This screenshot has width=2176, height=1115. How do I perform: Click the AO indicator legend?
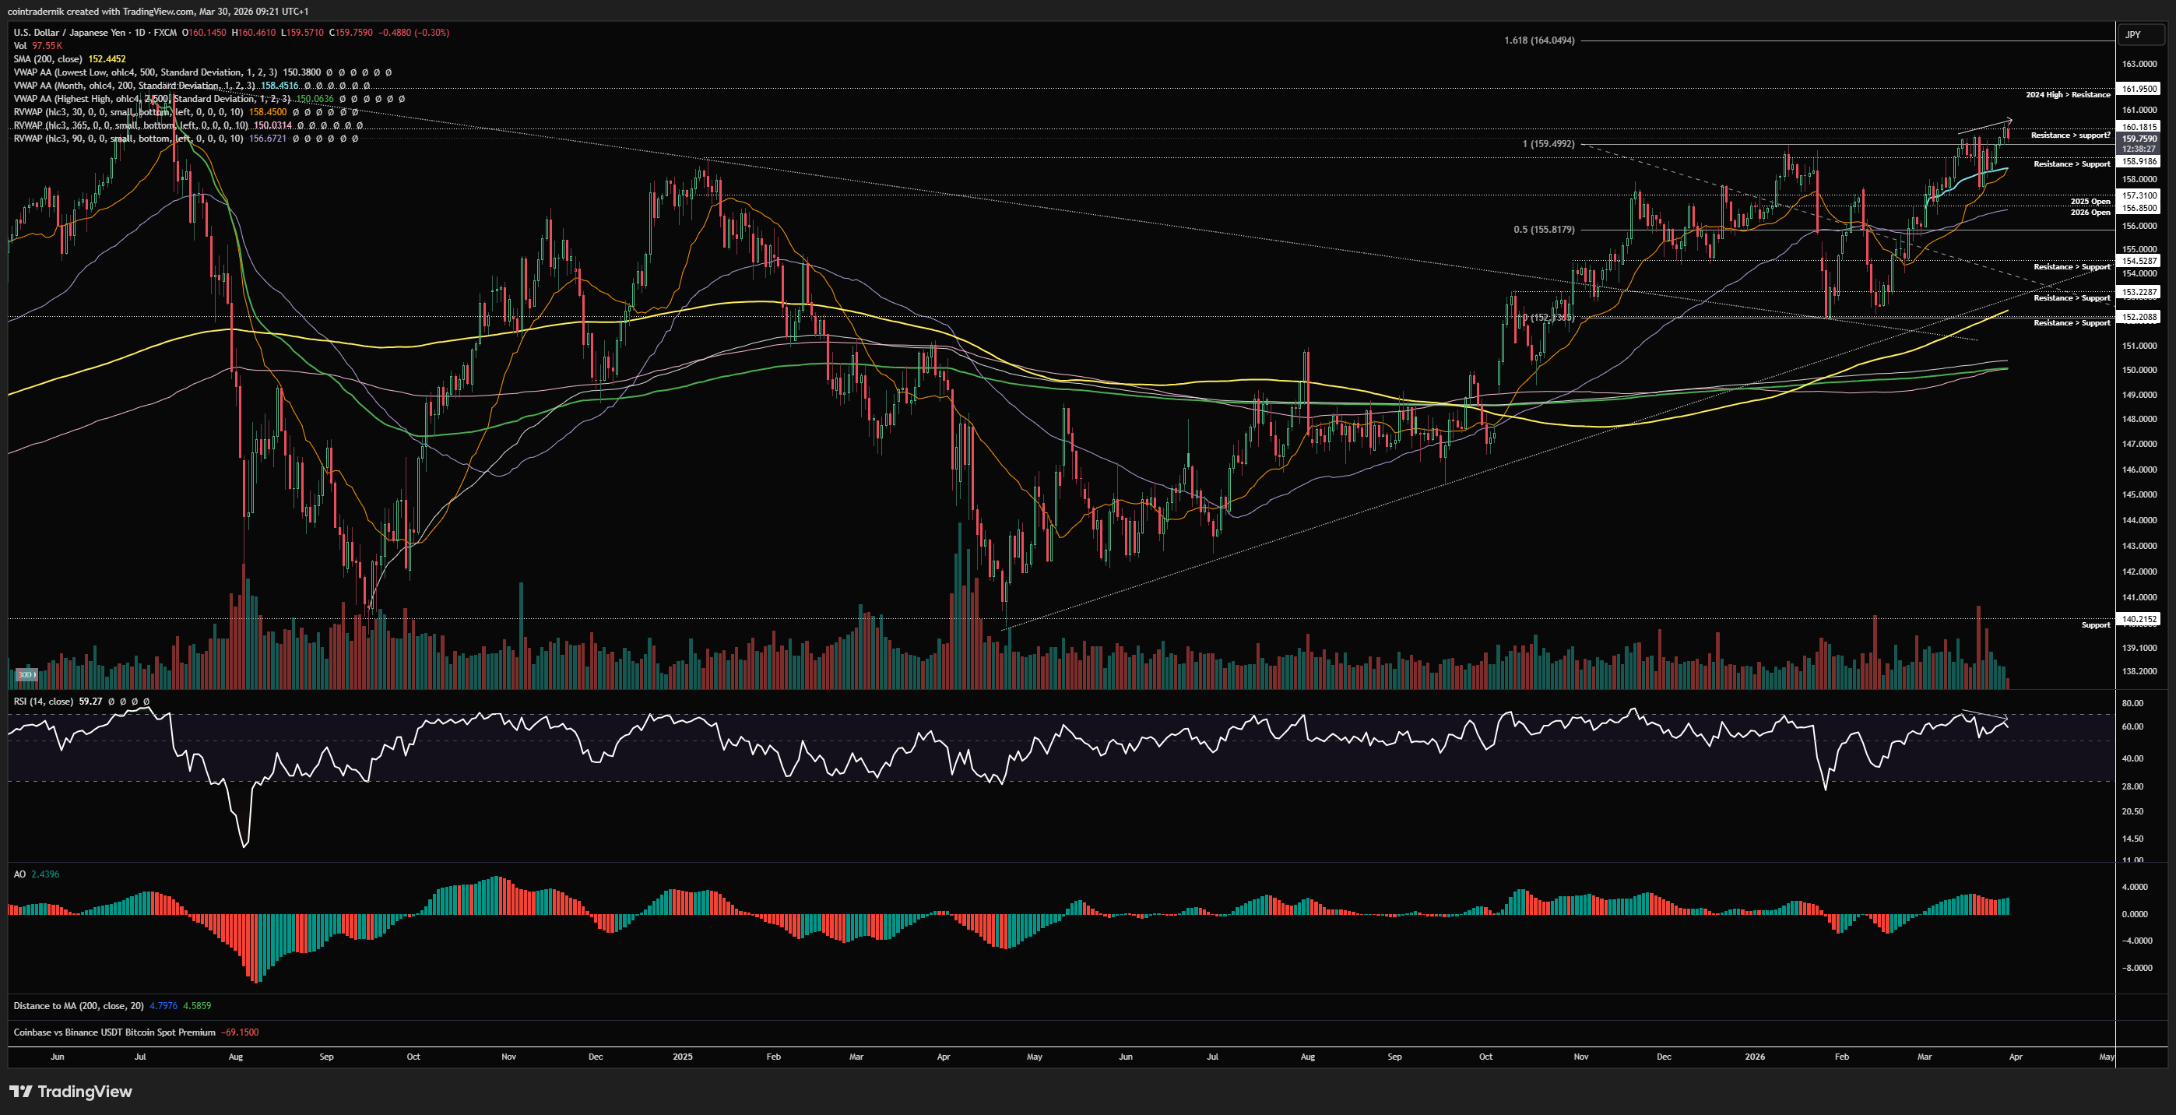click(x=19, y=874)
